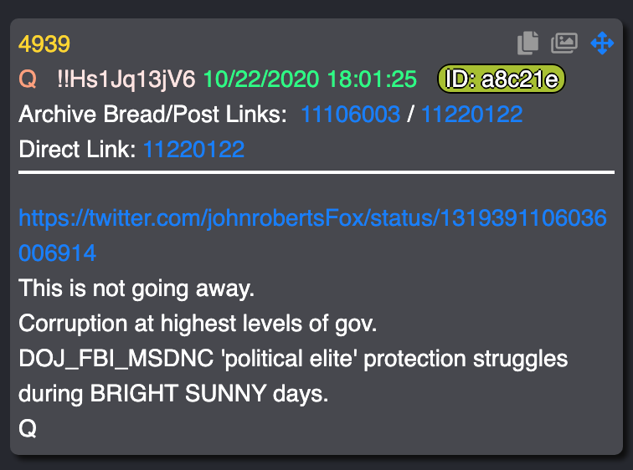Viewport: 633px width, 470px height.
Task: Click 'Corruption at highest levels of gov.' text
Action: 198,324
